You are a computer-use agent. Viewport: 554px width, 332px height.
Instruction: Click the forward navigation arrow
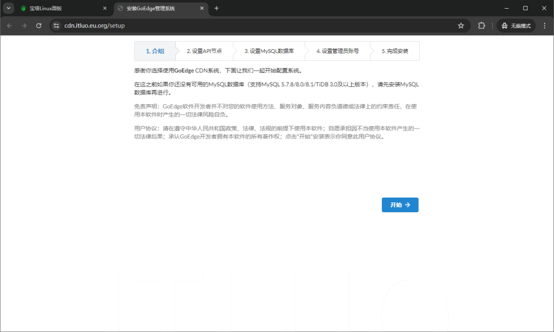[24, 25]
